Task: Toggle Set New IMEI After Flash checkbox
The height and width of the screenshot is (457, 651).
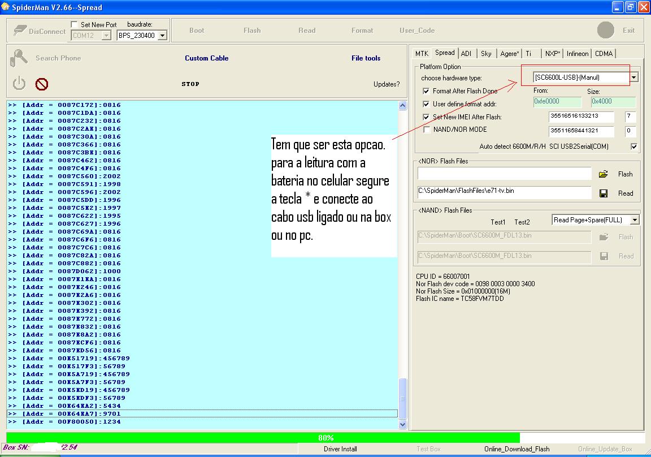Action: [x=426, y=117]
